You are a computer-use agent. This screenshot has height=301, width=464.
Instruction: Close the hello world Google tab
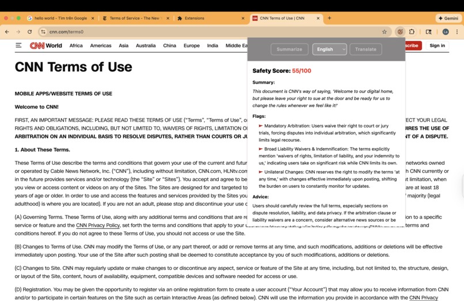[x=93, y=18]
